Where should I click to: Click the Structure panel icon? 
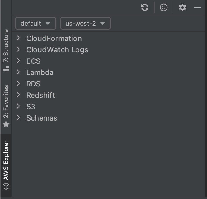pos(6,69)
